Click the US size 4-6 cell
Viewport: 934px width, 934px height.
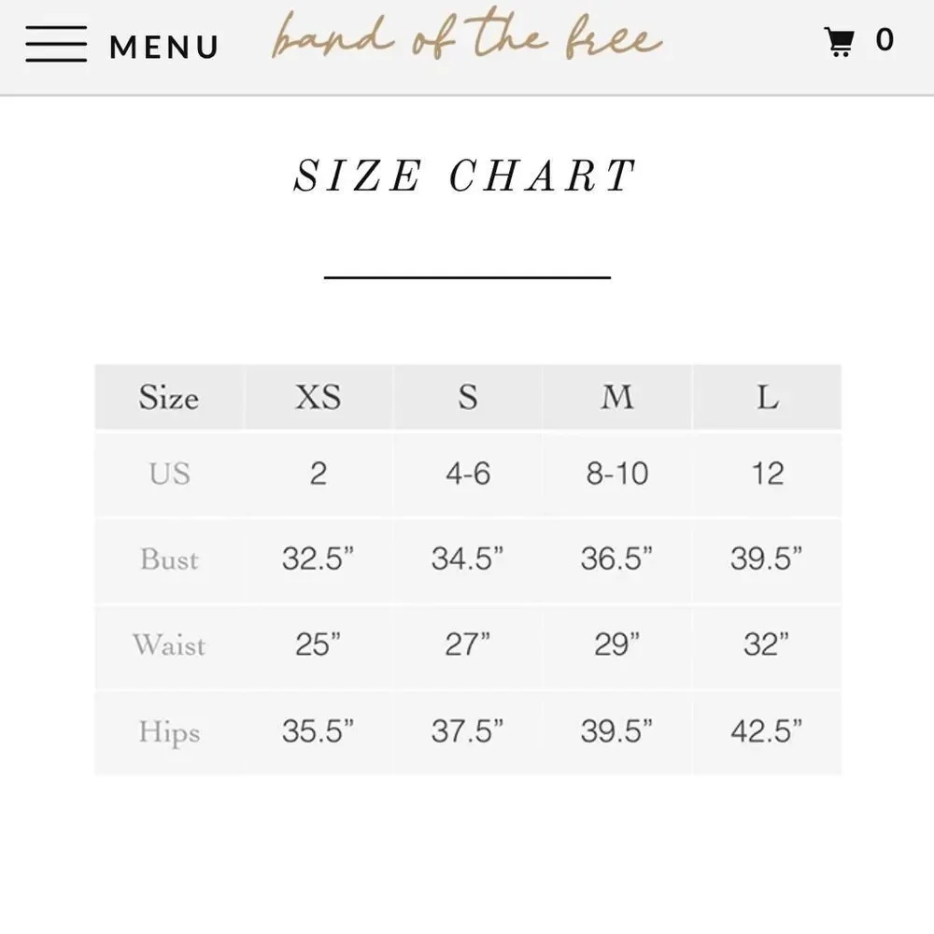468,474
